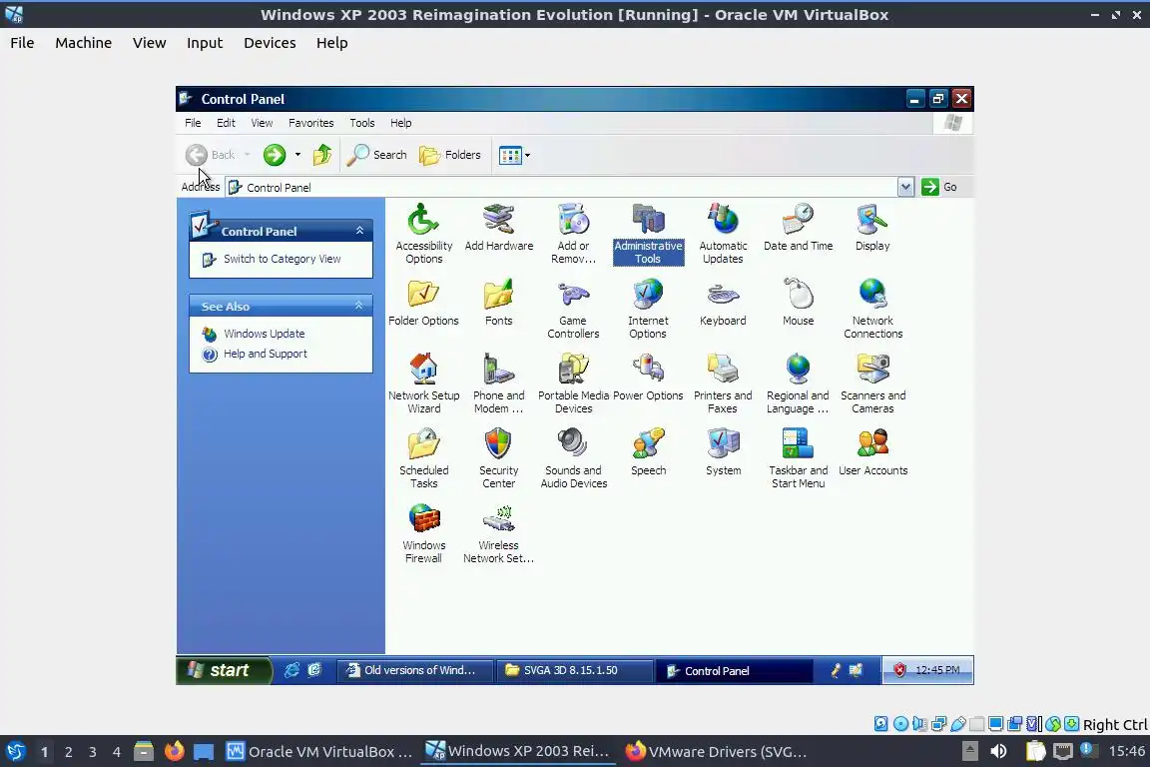Select Taskbar and Start Menu icon

click(x=798, y=458)
